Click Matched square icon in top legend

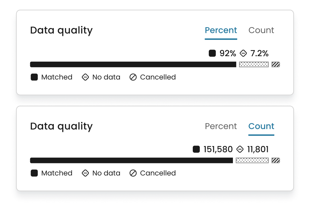(34, 77)
